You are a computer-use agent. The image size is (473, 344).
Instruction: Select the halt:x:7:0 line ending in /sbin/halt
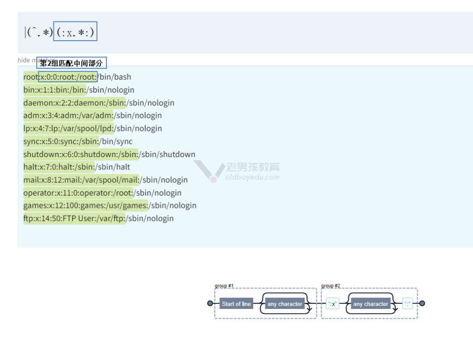(77, 167)
